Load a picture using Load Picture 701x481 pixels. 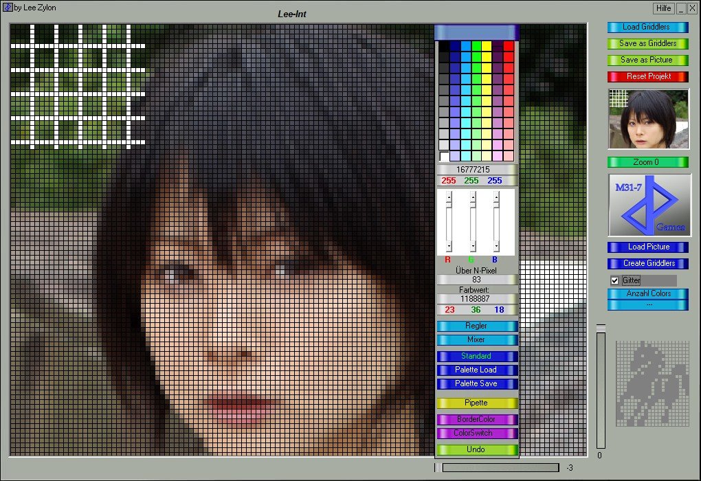click(647, 247)
